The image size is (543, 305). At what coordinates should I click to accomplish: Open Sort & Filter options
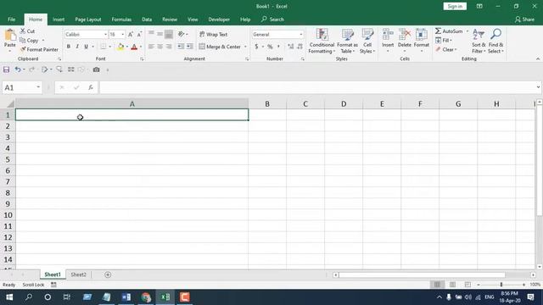(x=479, y=42)
